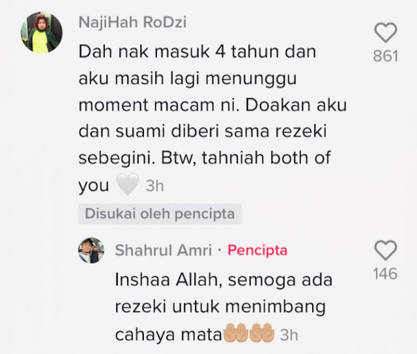Click the Disukai oleh pencipta badge

[160, 214]
